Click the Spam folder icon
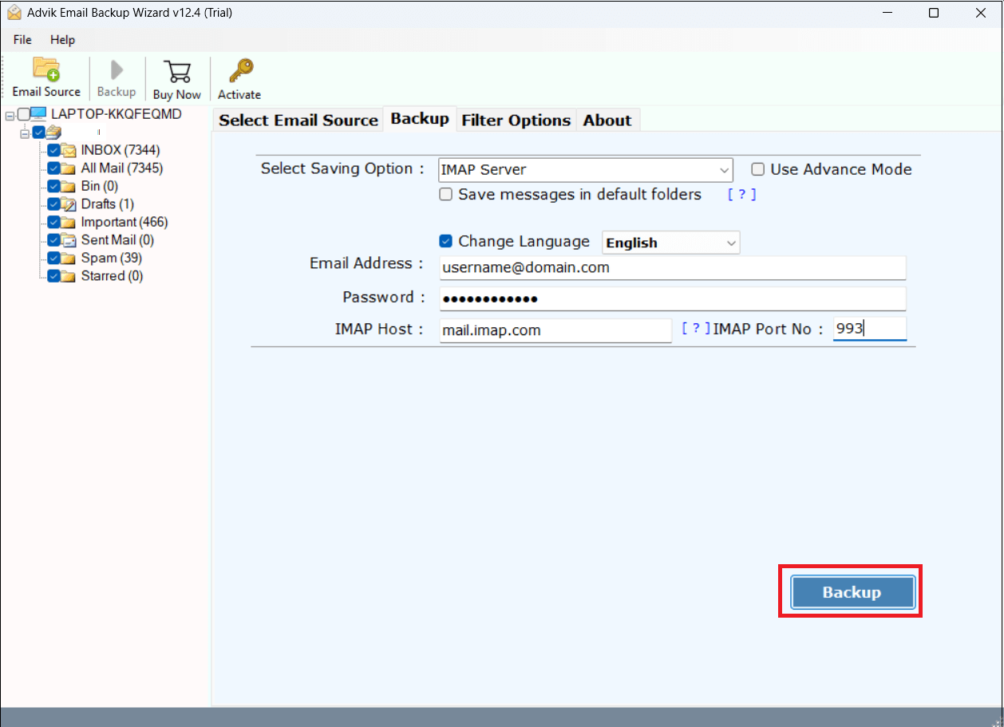This screenshot has height=727, width=1004. [69, 258]
